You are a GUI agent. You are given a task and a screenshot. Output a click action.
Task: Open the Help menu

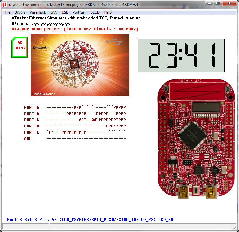108,12
